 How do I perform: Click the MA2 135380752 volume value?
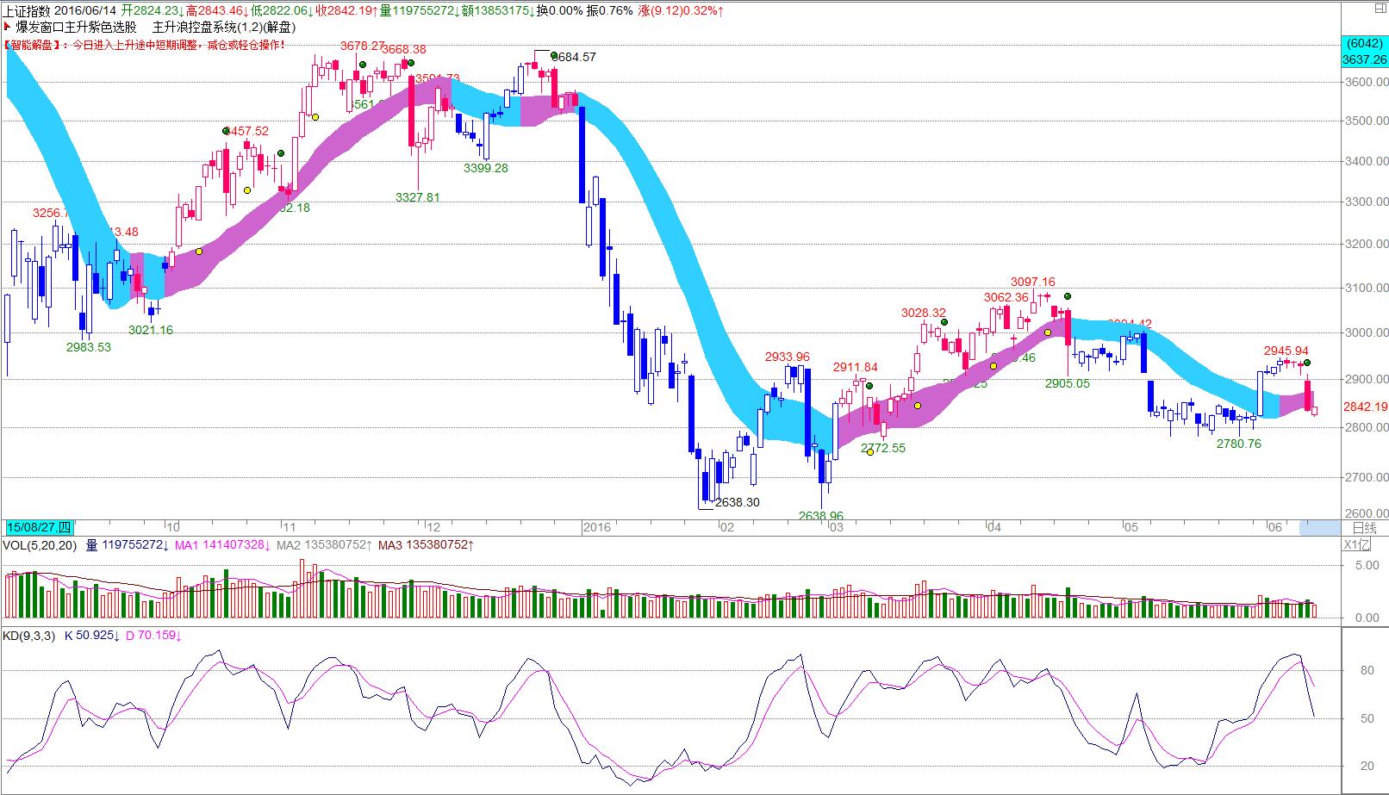(x=326, y=544)
